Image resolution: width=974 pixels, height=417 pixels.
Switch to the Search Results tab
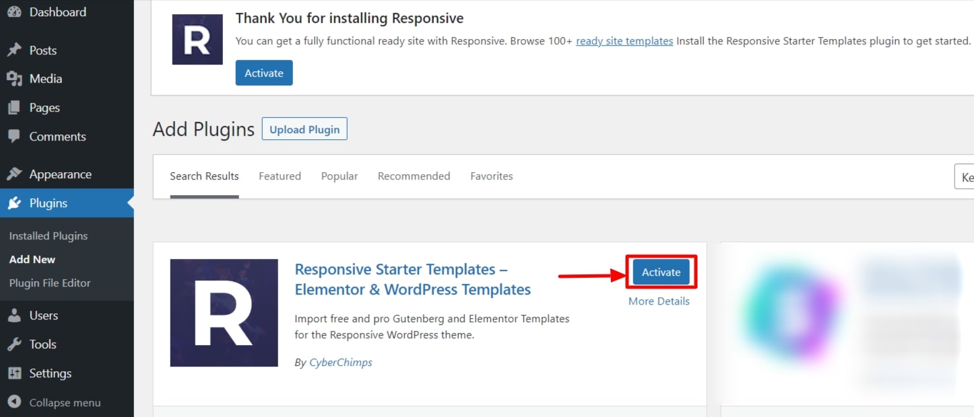[x=204, y=176]
